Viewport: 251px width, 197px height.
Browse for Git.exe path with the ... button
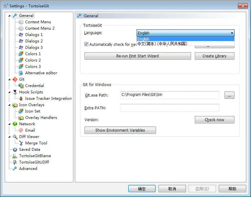pos(229,95)
